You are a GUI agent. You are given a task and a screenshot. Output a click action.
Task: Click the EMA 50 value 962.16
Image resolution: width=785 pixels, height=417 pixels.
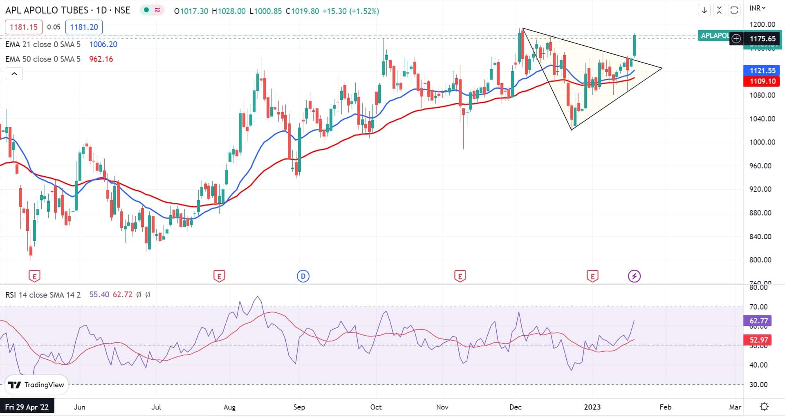[x=101, y=59]
